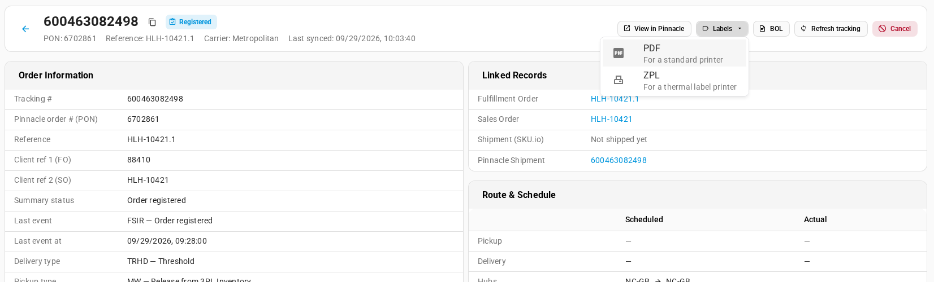The height and width of the screenshot is (282, 934).
Task: Cancel the order with the red button
Action: pos(894,29)
